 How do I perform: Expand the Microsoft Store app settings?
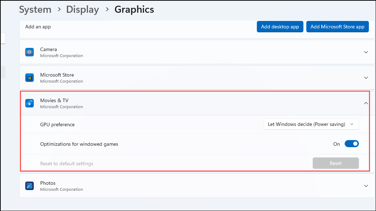click(366, 77)
